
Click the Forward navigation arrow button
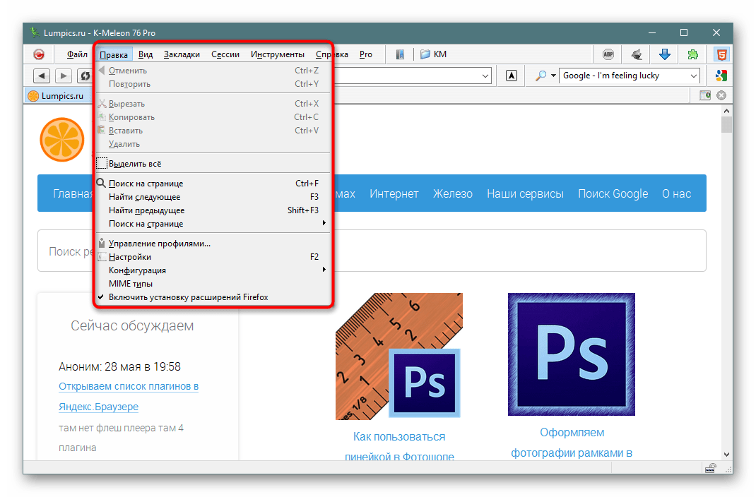click(x=63, y=76)
